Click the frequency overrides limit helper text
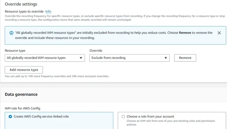 (57, 76)
